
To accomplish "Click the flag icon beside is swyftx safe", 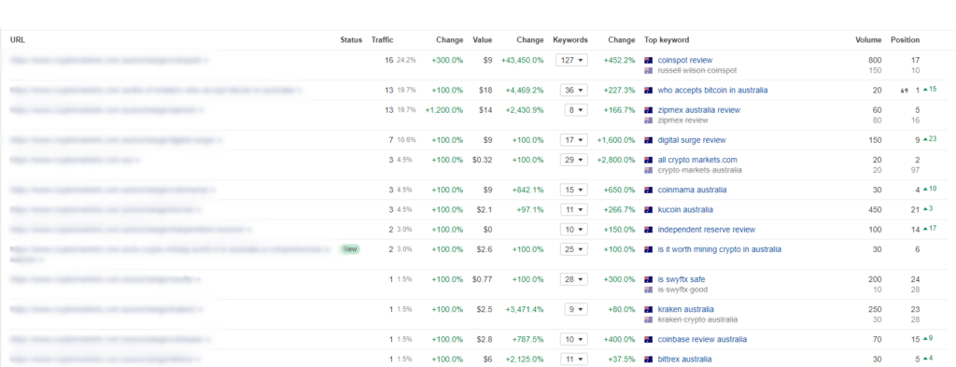I will (648, 280).
